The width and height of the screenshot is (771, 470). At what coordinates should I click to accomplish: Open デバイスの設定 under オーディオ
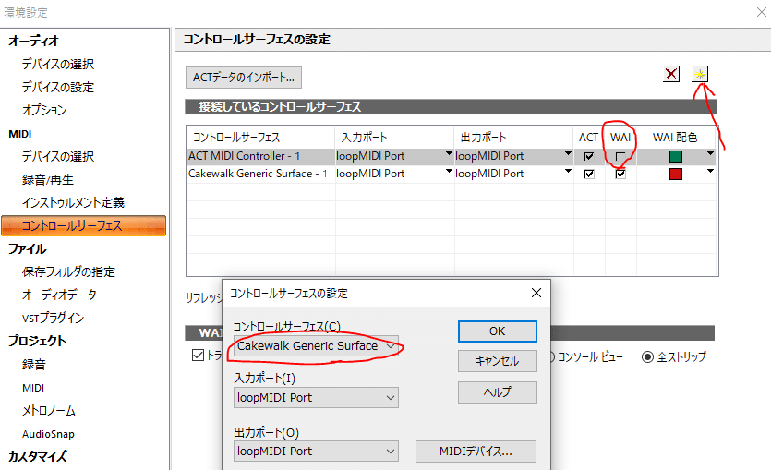coord(58,87)
